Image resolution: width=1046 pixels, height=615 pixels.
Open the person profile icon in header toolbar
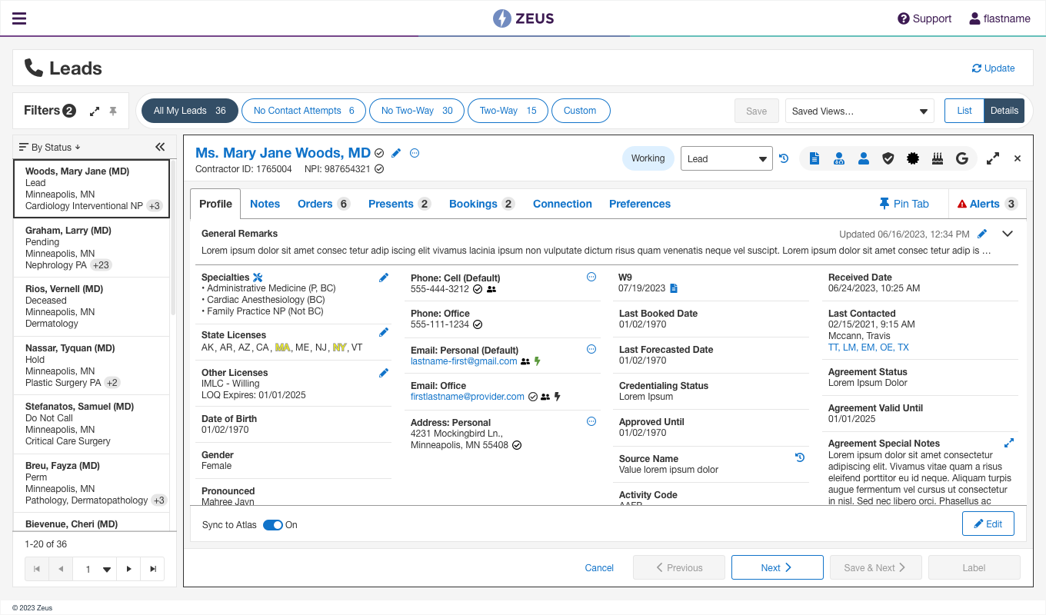pos(864,158)
